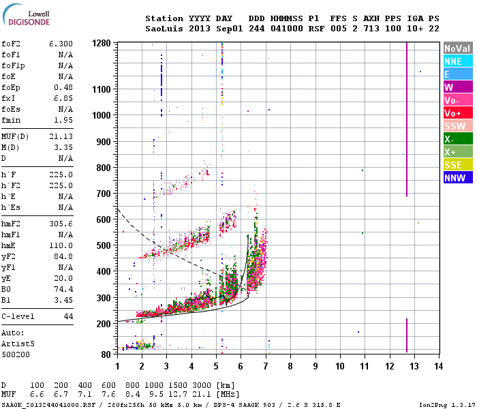
Task: Click the Lowell Digisonde logo
Action: click(x=26, y=14)
